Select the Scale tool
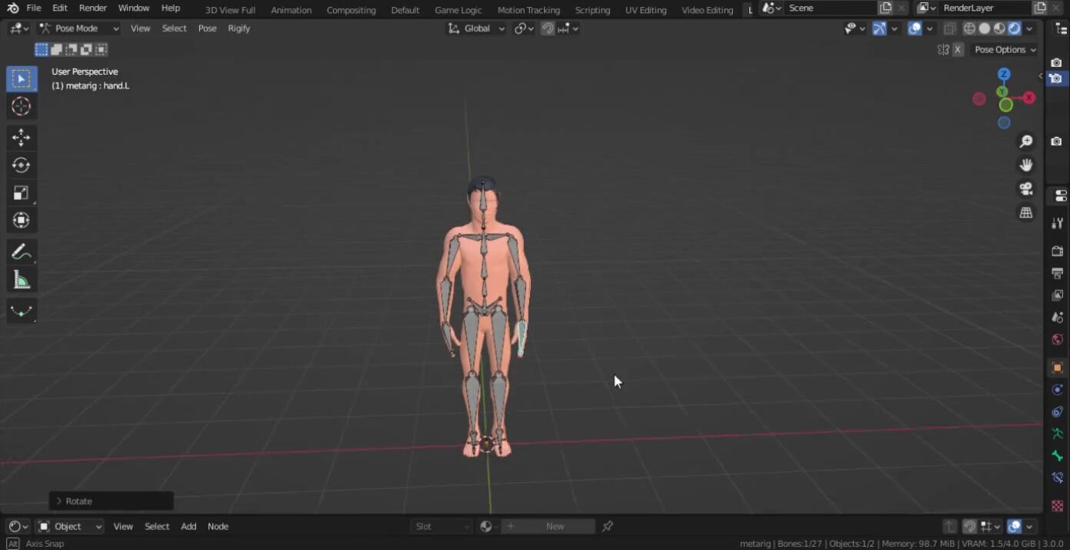1070x550 pixels. pos(21,193)
